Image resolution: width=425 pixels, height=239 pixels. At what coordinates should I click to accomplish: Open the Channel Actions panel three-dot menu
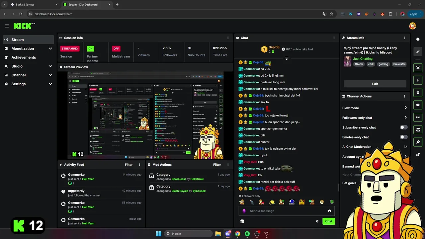pyautogui.click(x=404, y=96)
